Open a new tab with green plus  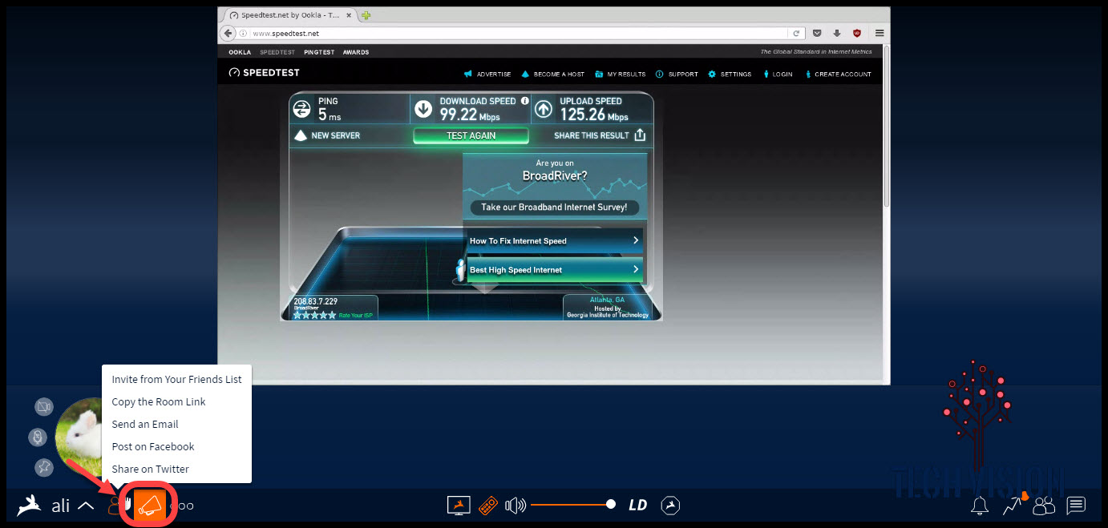(366, 15)
